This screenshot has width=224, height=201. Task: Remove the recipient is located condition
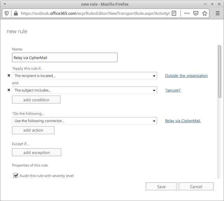[x=9, y=75]
